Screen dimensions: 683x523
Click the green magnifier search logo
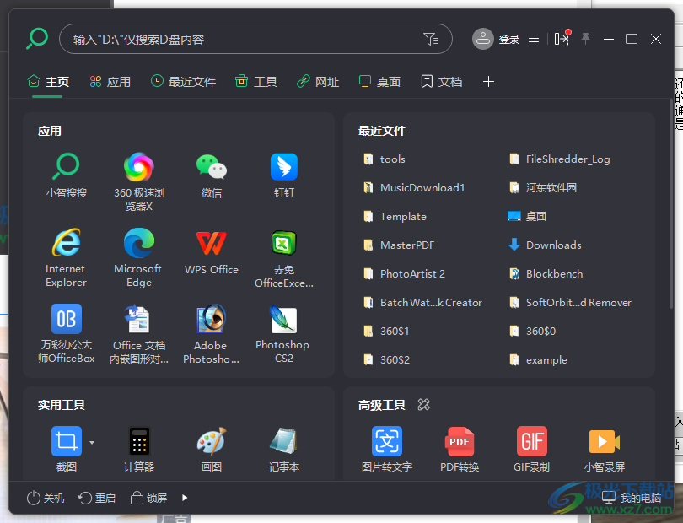tap(37, 38)
